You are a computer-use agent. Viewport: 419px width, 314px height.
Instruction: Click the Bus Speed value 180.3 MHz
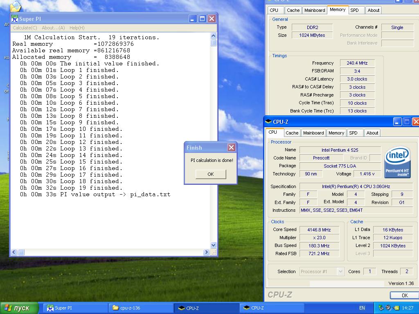click(319, 246)
